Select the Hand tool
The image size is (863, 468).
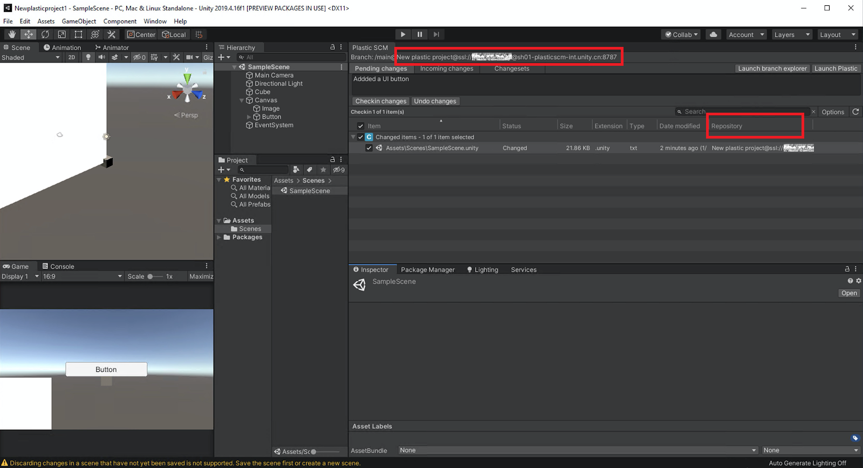point(11,35)
